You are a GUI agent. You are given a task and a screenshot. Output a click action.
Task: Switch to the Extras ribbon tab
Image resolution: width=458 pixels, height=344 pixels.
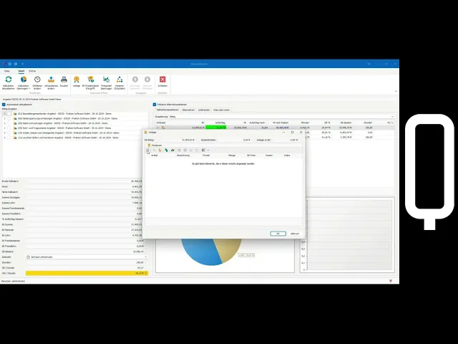coord(32,71)
